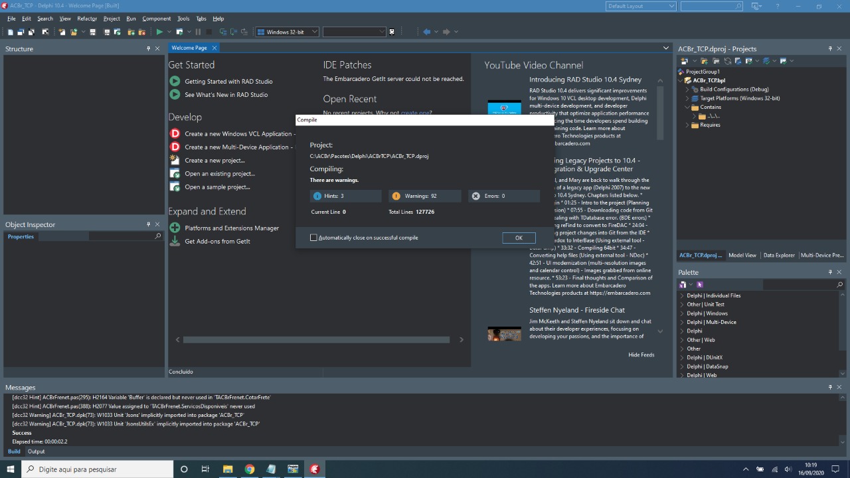
Task: Click Get Add-ons from GetIt link
Action: tap(218, 242)
